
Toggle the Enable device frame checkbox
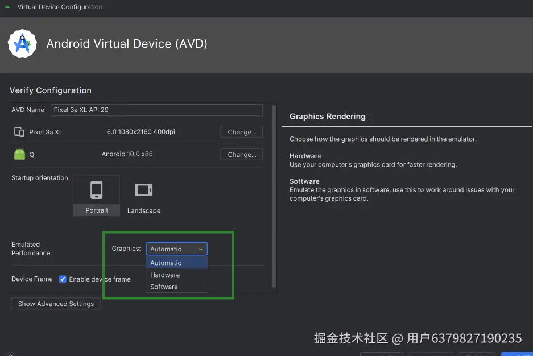[x=63, y=279]
